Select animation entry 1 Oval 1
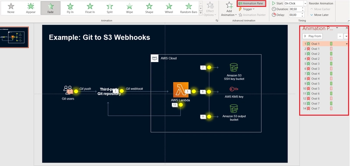Viewport: 350px width, 166px height. pos(325,44)
